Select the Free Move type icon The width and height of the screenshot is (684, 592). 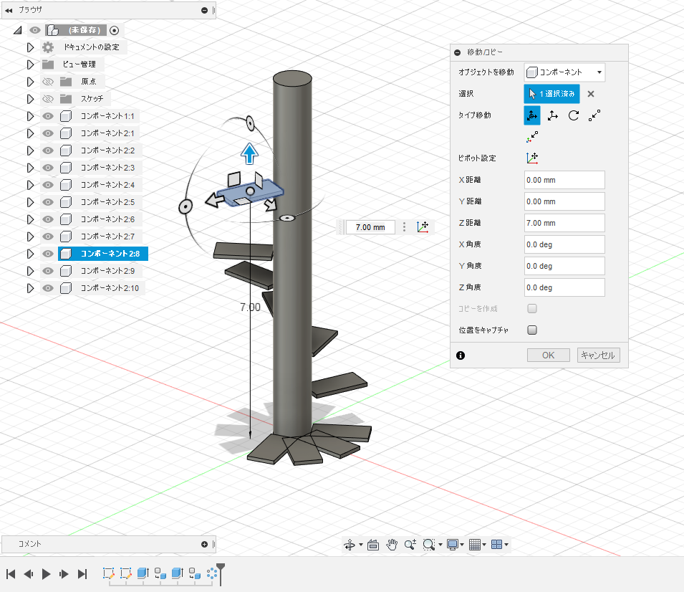[x=531, y=115]
